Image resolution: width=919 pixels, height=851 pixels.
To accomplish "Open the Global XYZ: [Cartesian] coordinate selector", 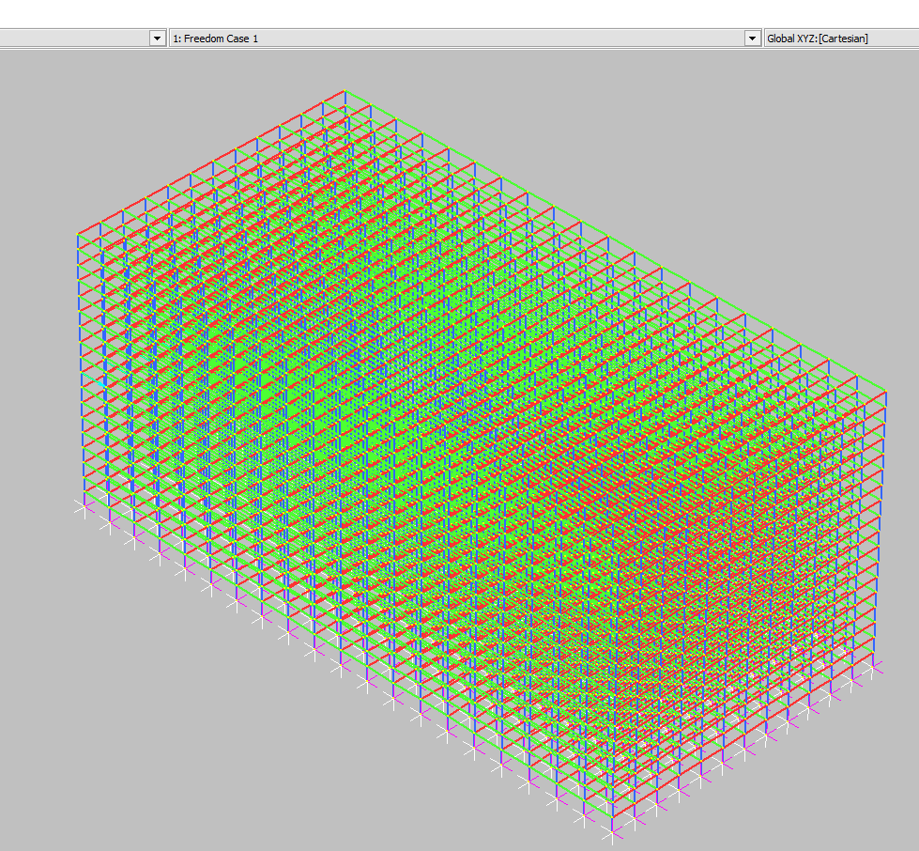I will pos(840,39).
